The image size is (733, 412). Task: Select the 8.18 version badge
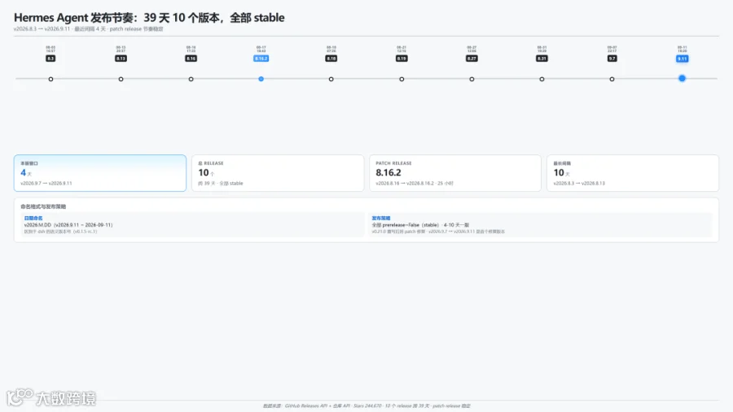[x=331, y=59]
